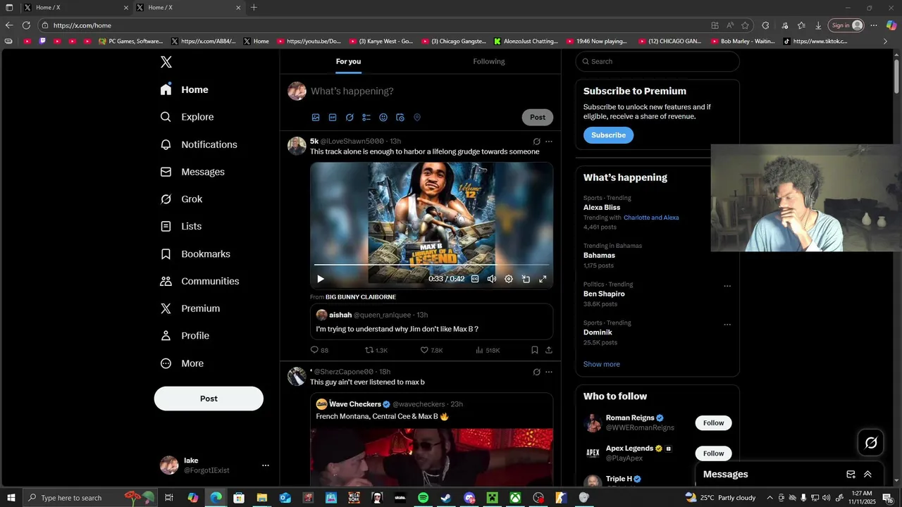Click the white Post button in the sidebar
902x507 pixels.
209,399
